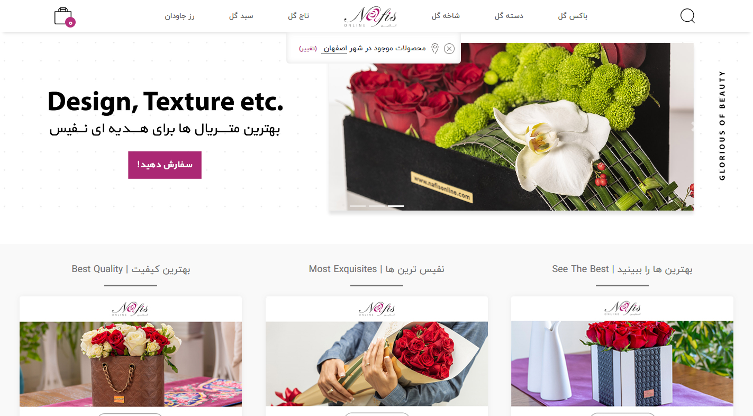Click the Nafis logo on Best Quality card
Image resolution: width=753 pixels, height=416 pixels.
(130, 309)
